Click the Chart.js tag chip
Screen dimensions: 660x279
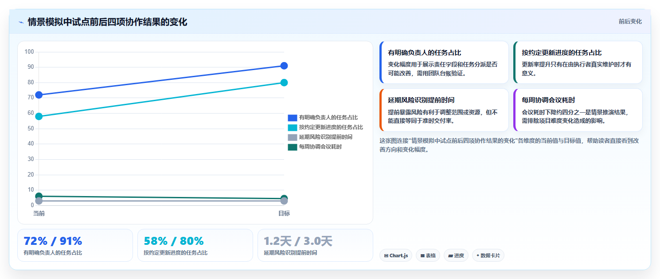pyautogui.click(x=396, y=255)
